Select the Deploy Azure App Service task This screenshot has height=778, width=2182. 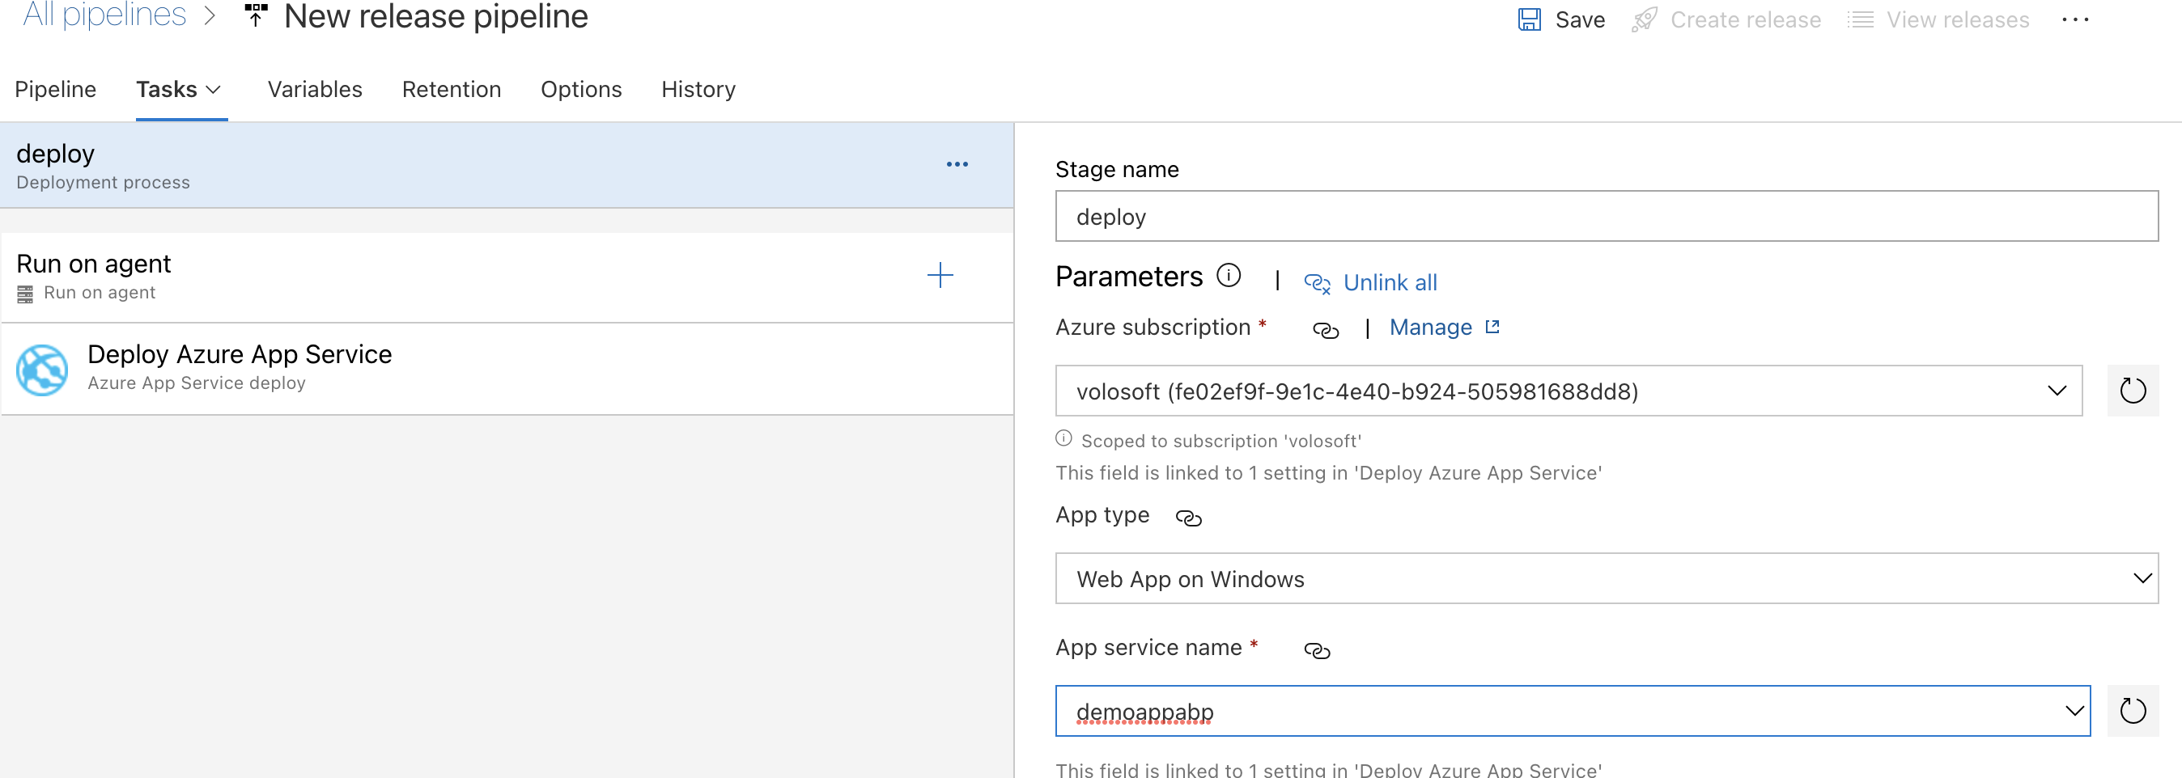240,368
